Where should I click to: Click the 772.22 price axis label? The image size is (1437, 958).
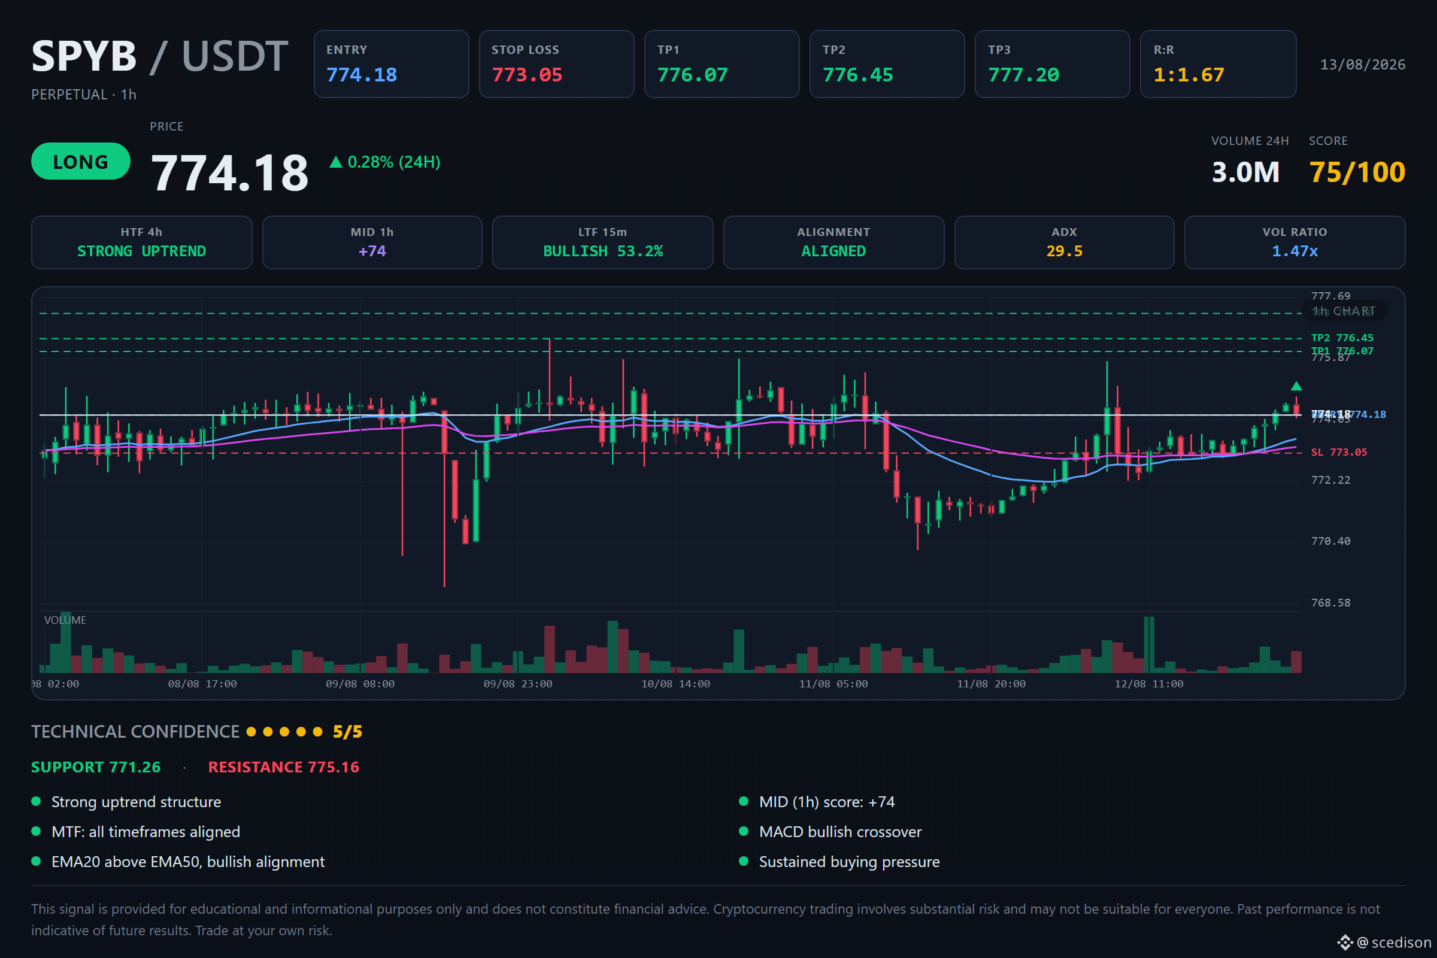click(1330, 480)
